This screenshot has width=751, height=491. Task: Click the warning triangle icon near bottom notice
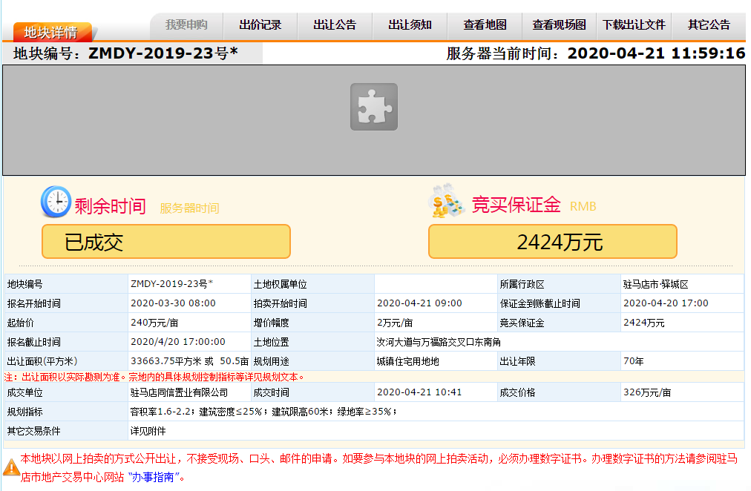pos(10,467)
